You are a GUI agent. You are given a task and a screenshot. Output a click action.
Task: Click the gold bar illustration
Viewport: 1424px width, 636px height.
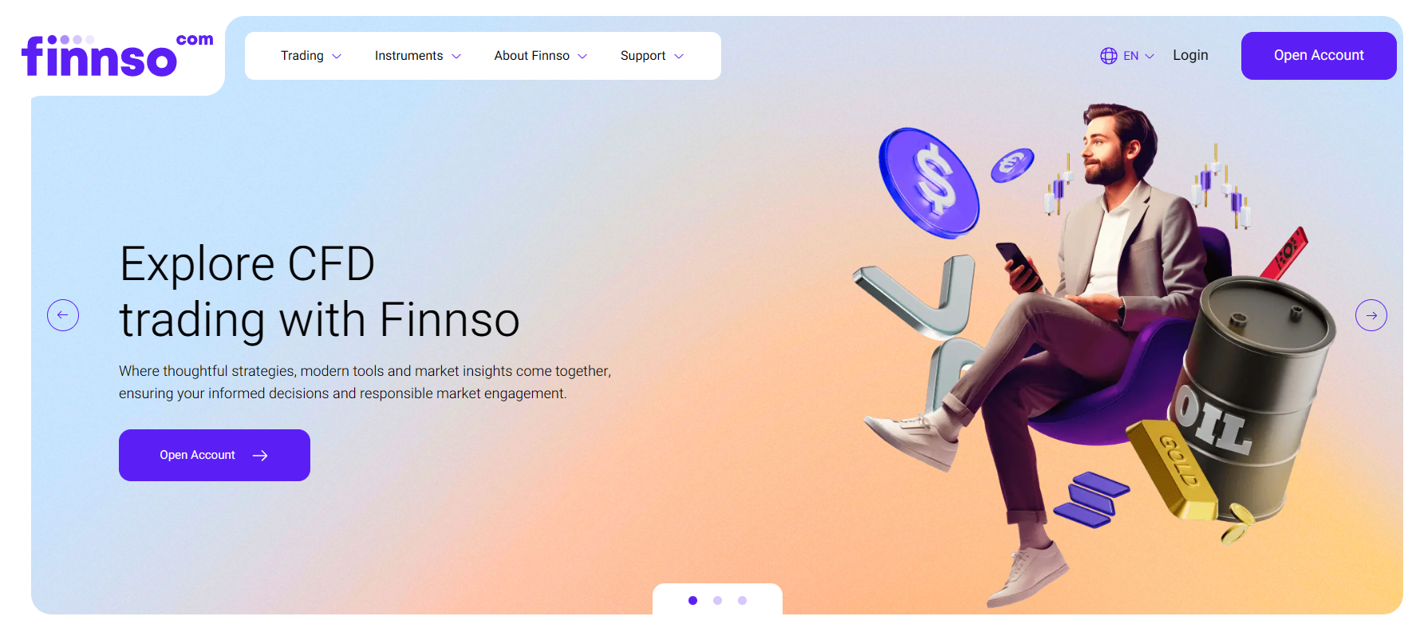(x=1172, y=469)
